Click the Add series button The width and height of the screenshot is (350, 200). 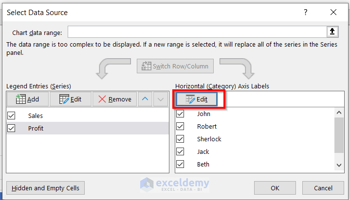[27, 99]
